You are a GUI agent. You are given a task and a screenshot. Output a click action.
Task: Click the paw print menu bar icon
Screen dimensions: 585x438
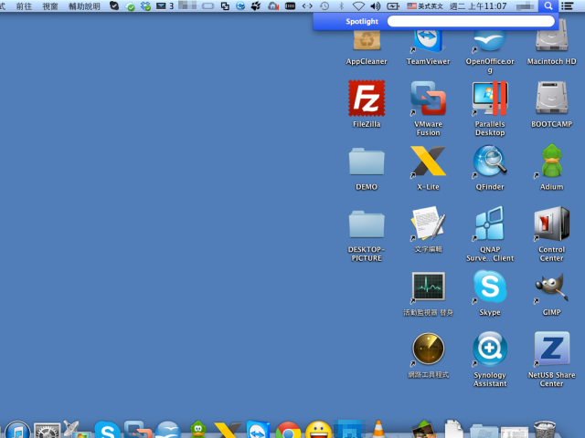[x=256, y=6]
